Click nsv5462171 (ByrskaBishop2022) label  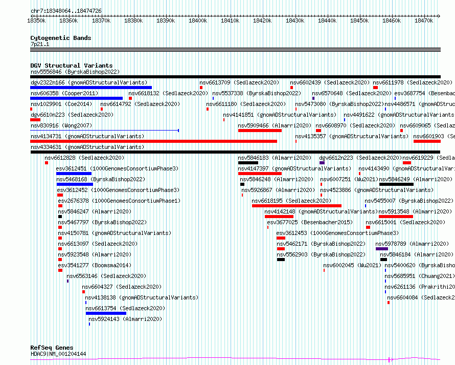(321, 244)
